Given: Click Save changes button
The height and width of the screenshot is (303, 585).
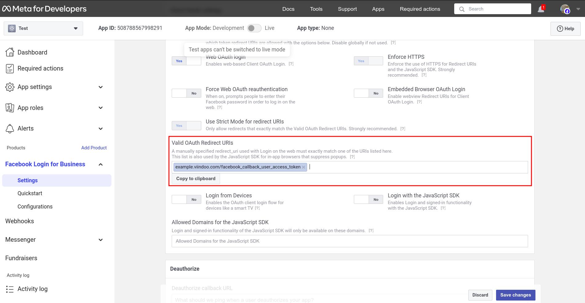Looking at the screenshot, I should pos(516,295).
